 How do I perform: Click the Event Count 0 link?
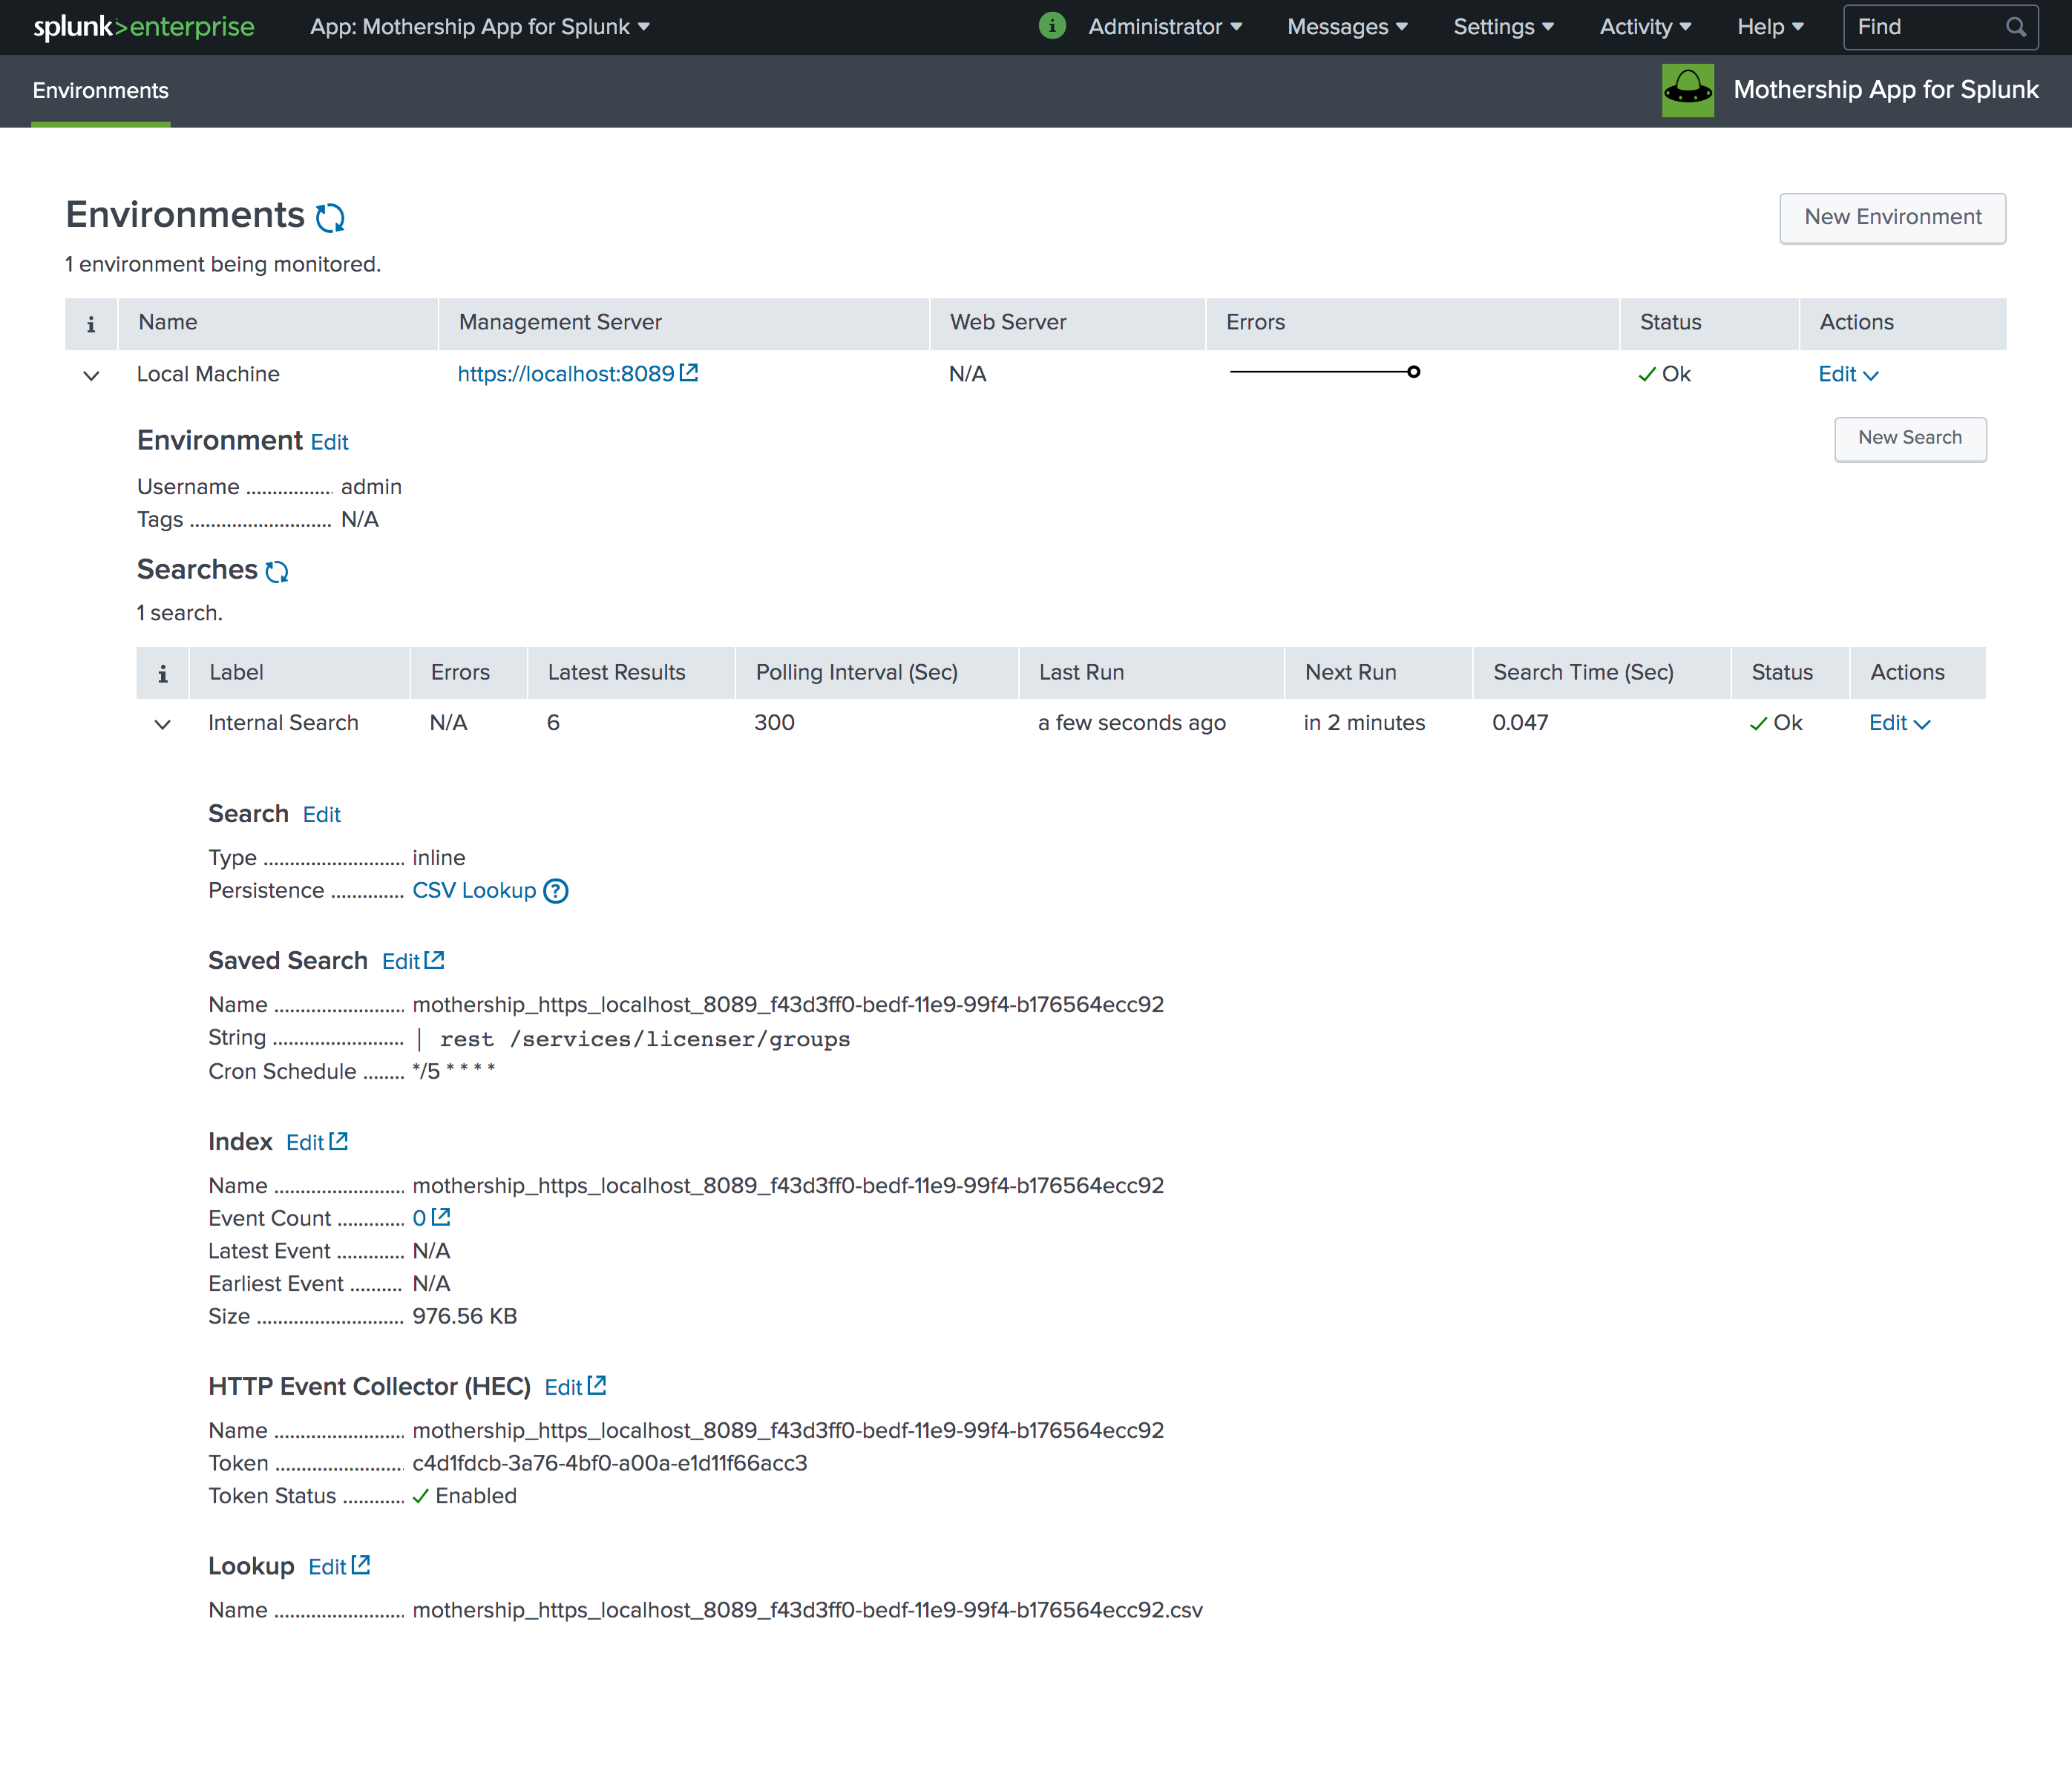pos(419,1218)
